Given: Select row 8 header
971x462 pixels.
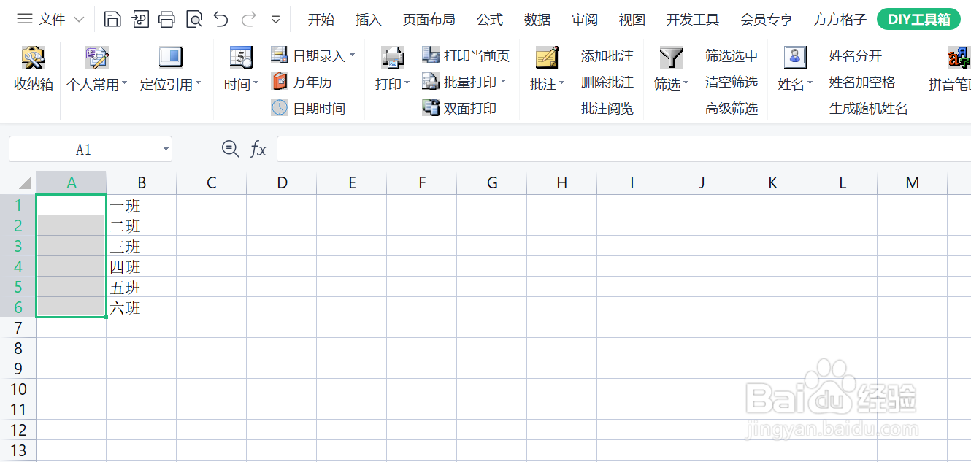Looking at the screenshot, I should [18, 348].
